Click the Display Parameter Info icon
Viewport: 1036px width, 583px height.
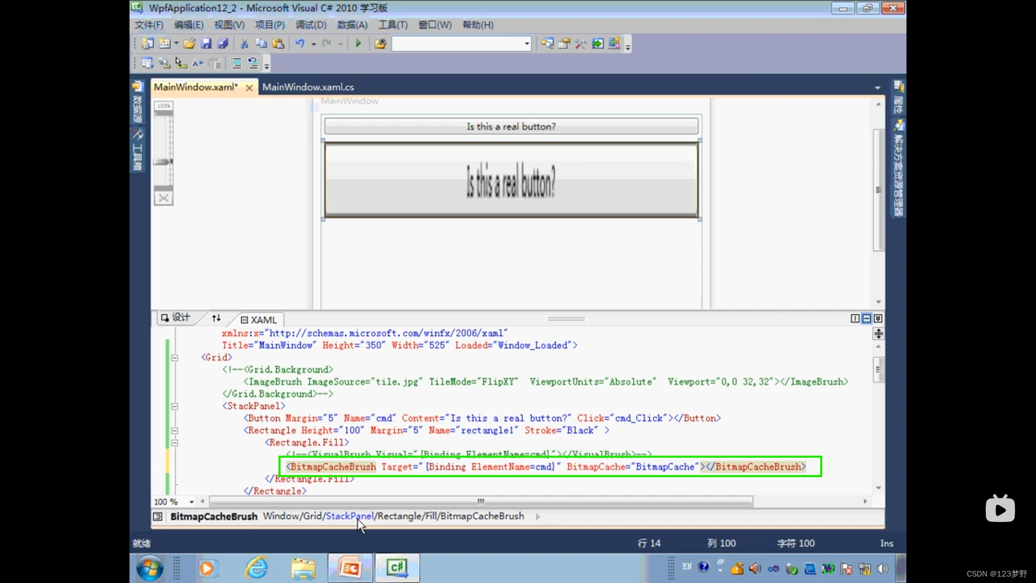(165, 63)
